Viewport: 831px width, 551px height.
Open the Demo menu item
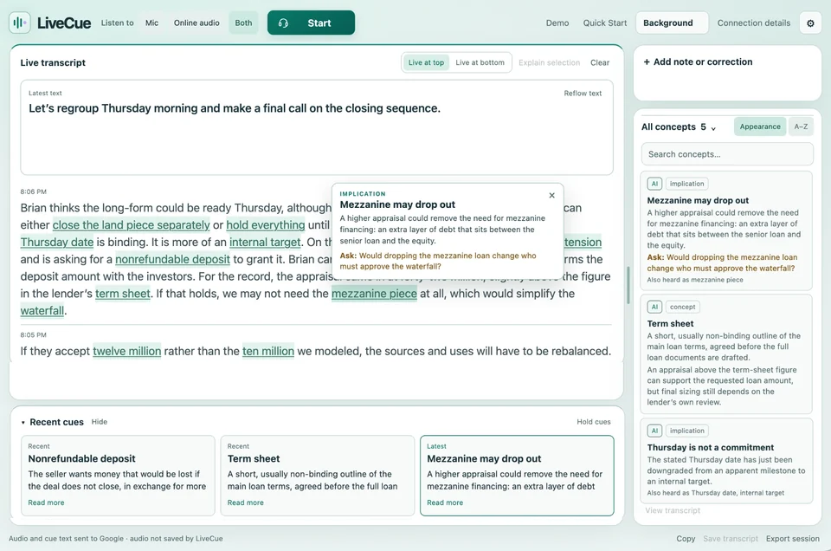557,23
